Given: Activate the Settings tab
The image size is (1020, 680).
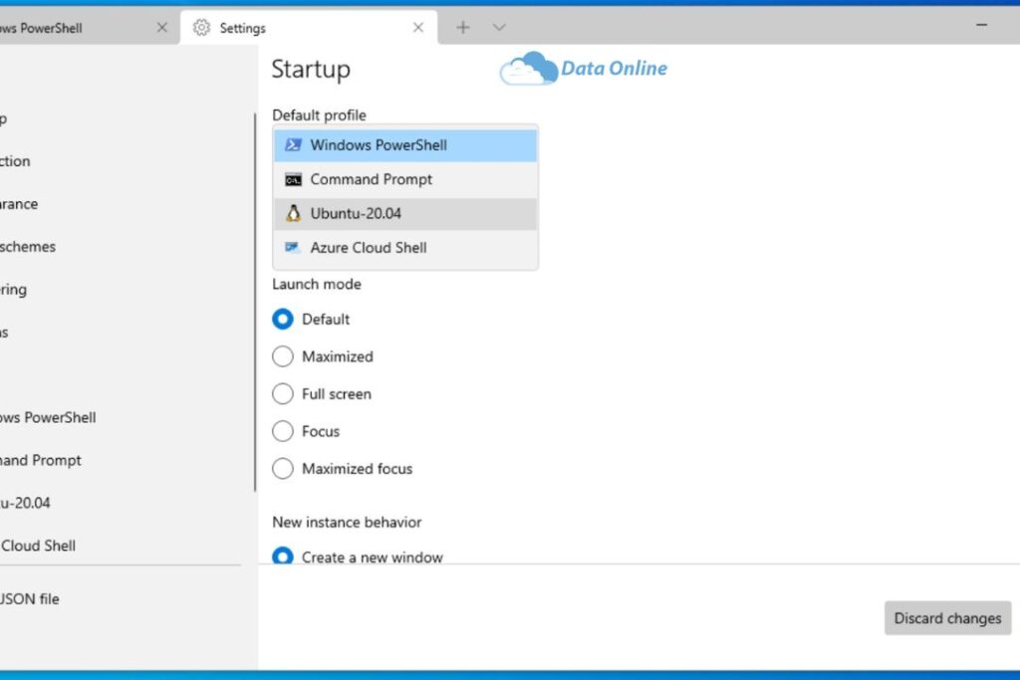Looking at the screenshot, I should point(309,28).
